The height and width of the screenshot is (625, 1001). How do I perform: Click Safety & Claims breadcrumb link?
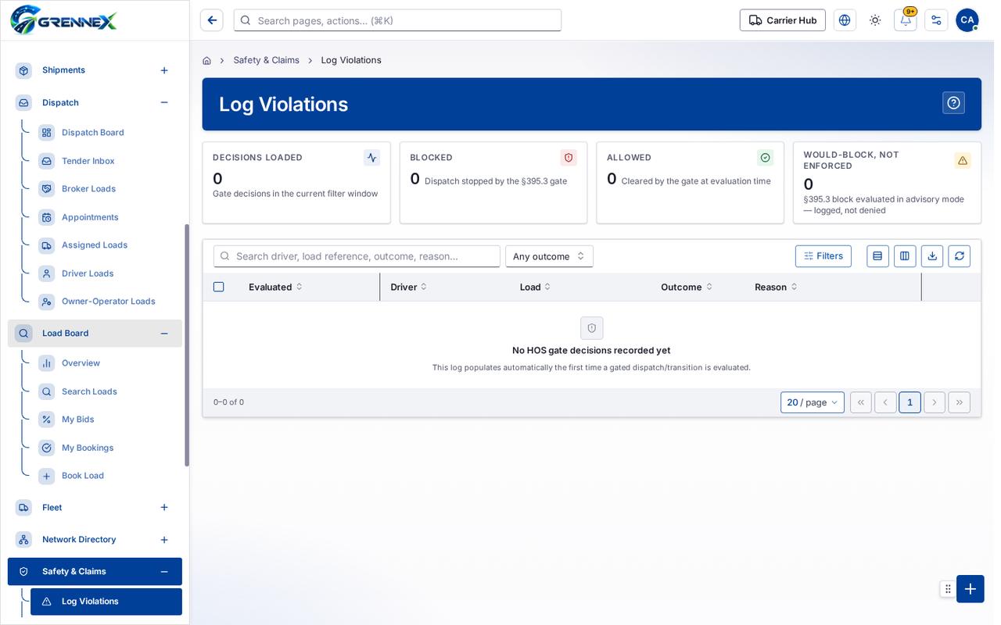click(x=266, y=60)
